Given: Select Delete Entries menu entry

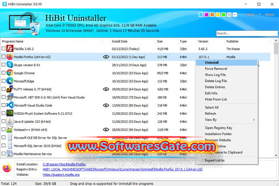Looking at the screenshot, I should point(227,87).
